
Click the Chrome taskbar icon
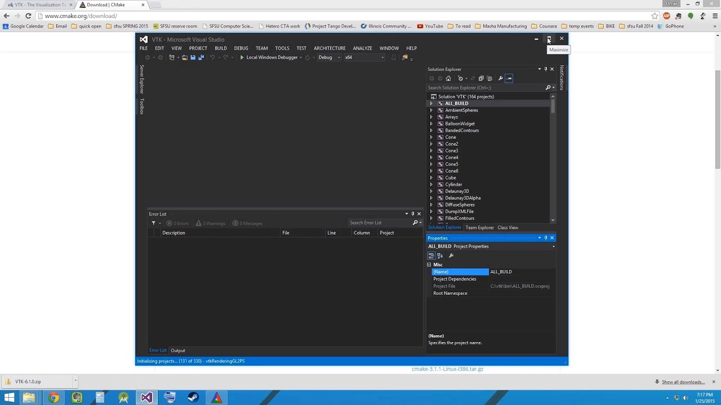pos(54,398)
